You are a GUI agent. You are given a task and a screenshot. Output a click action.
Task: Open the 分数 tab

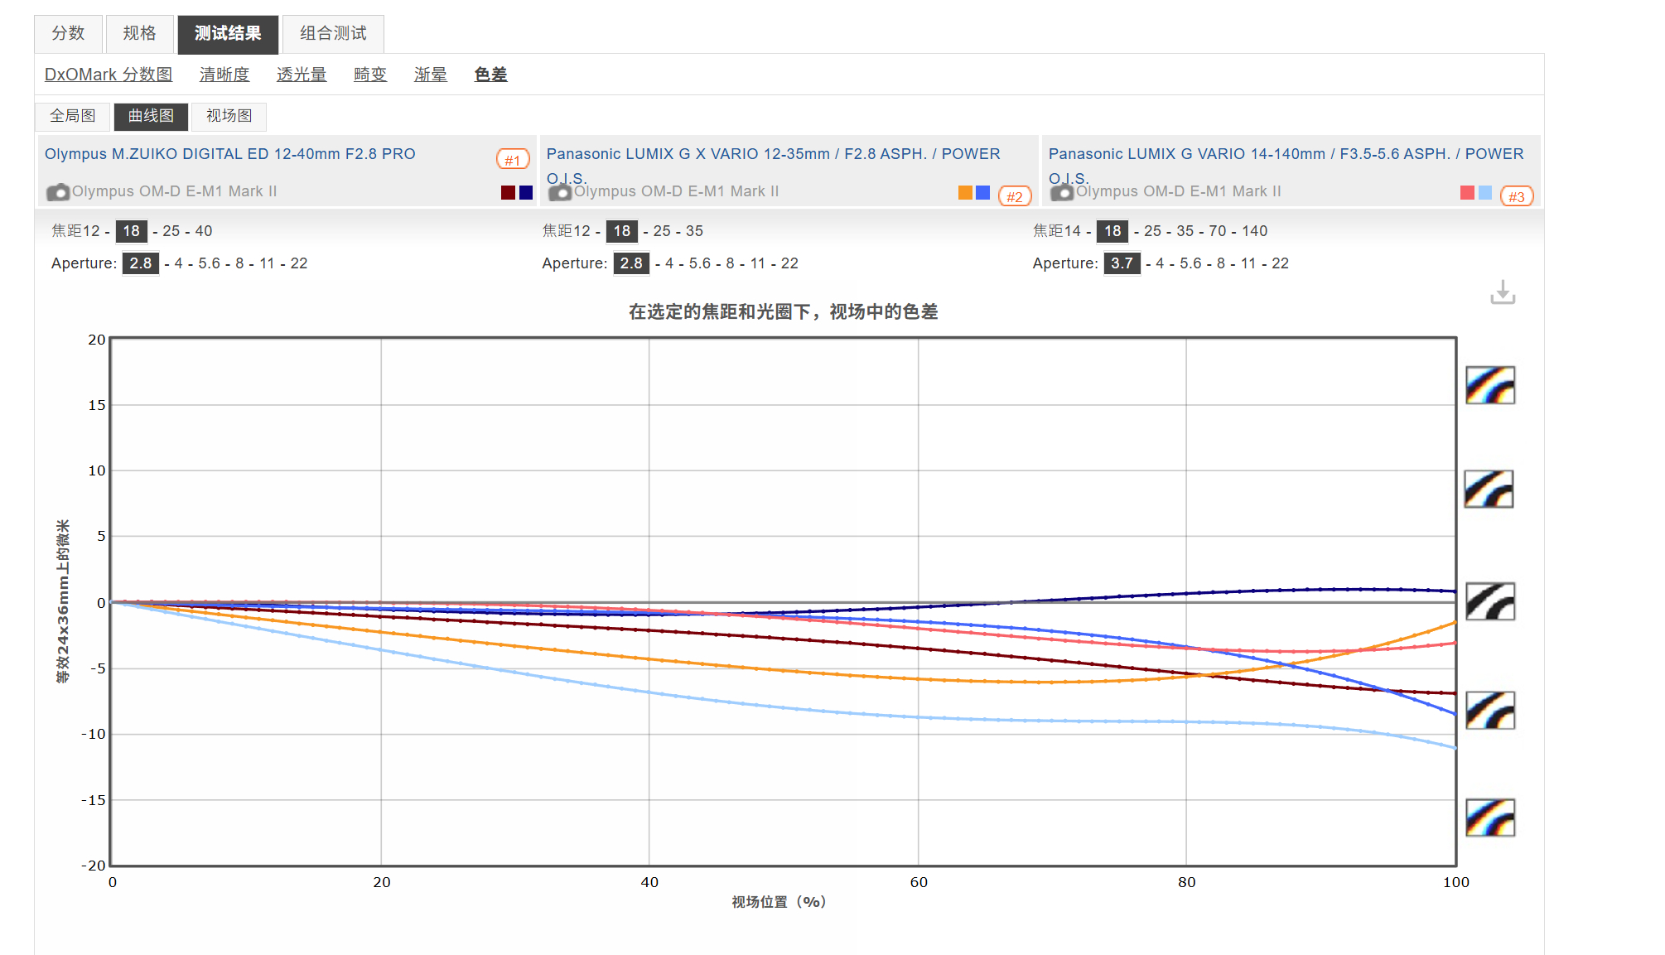pos(68,33)
